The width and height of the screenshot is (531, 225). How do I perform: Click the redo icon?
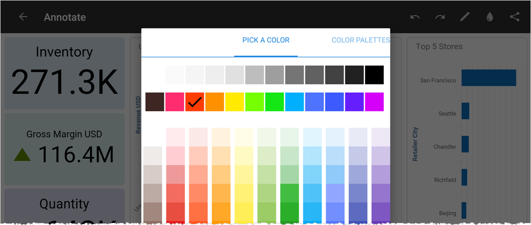pos(440,17)
